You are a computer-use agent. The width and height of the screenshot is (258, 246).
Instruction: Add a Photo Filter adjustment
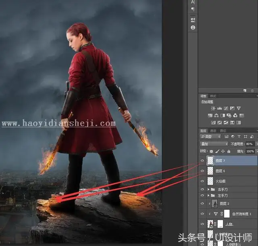click(x=229, y=116)
